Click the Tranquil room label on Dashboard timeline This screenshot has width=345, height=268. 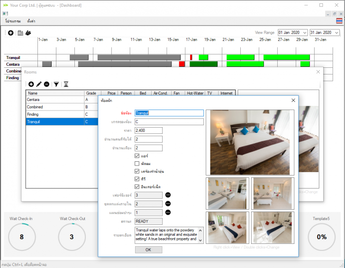13,58
